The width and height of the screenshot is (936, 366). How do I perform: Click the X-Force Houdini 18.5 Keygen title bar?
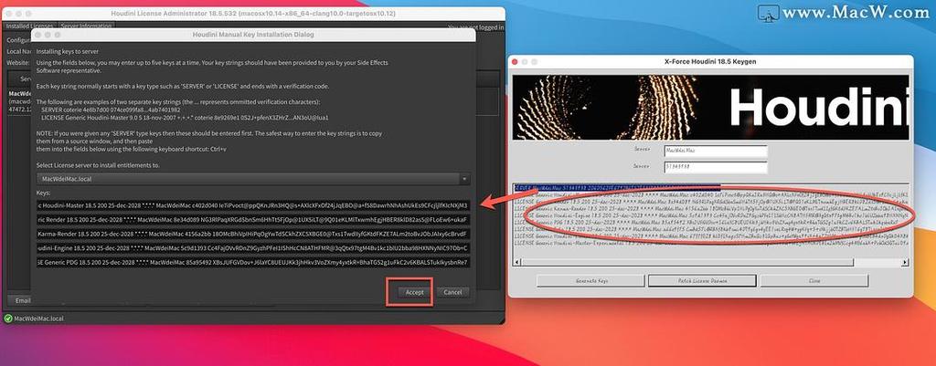point(711,61)
